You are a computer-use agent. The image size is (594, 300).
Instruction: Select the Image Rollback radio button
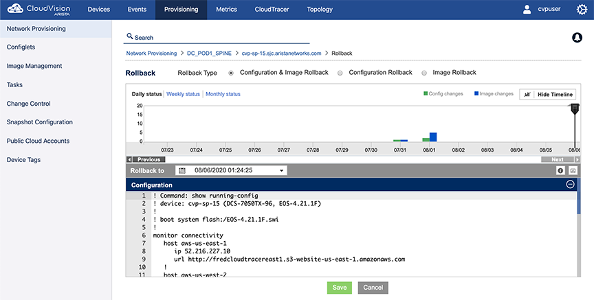point(424,73)
